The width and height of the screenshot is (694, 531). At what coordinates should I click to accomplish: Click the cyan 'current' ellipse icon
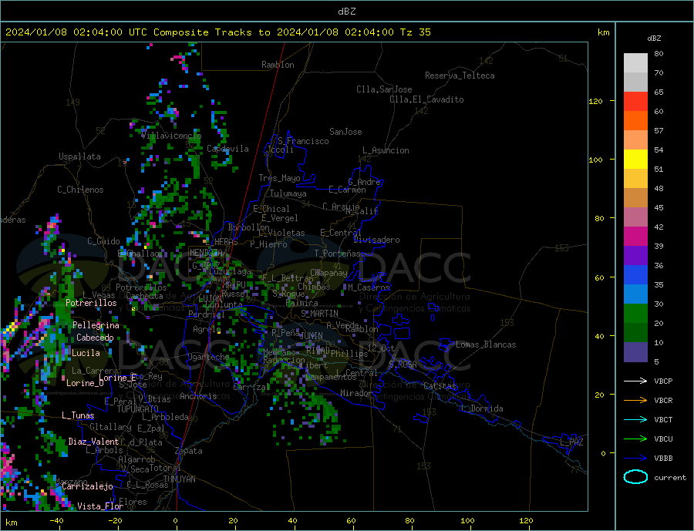(635, 477)
